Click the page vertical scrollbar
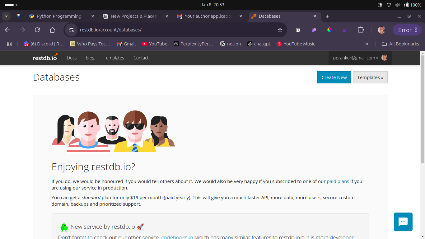 tap(423, 109)
